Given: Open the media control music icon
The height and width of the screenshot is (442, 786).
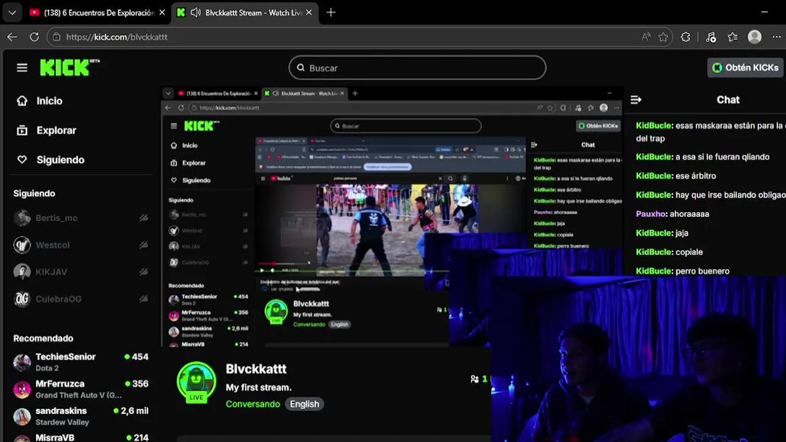Looking at the screenshot, I should tap(711, 37).
